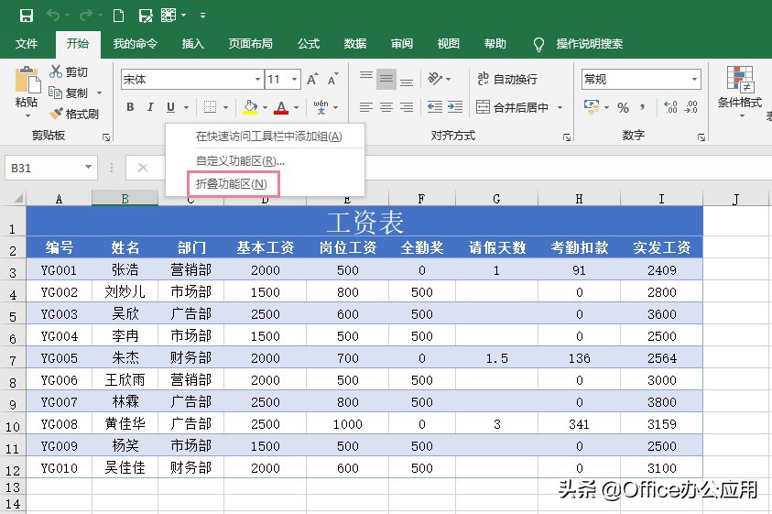Open number group dialog launcher
This screenshot has width=772, height=514.
701,137
